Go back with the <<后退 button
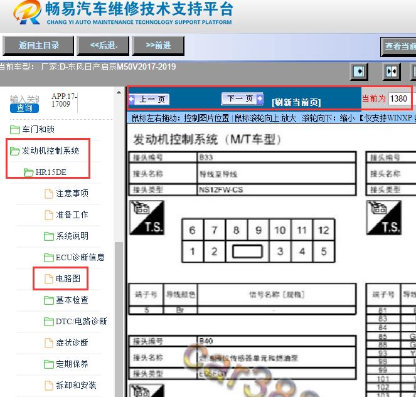416x397 pixels. click(x=103, y=46)
